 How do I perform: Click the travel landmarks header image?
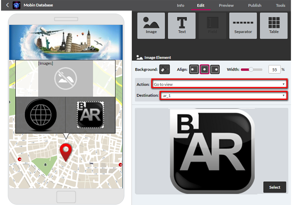(x=66, y=43)
